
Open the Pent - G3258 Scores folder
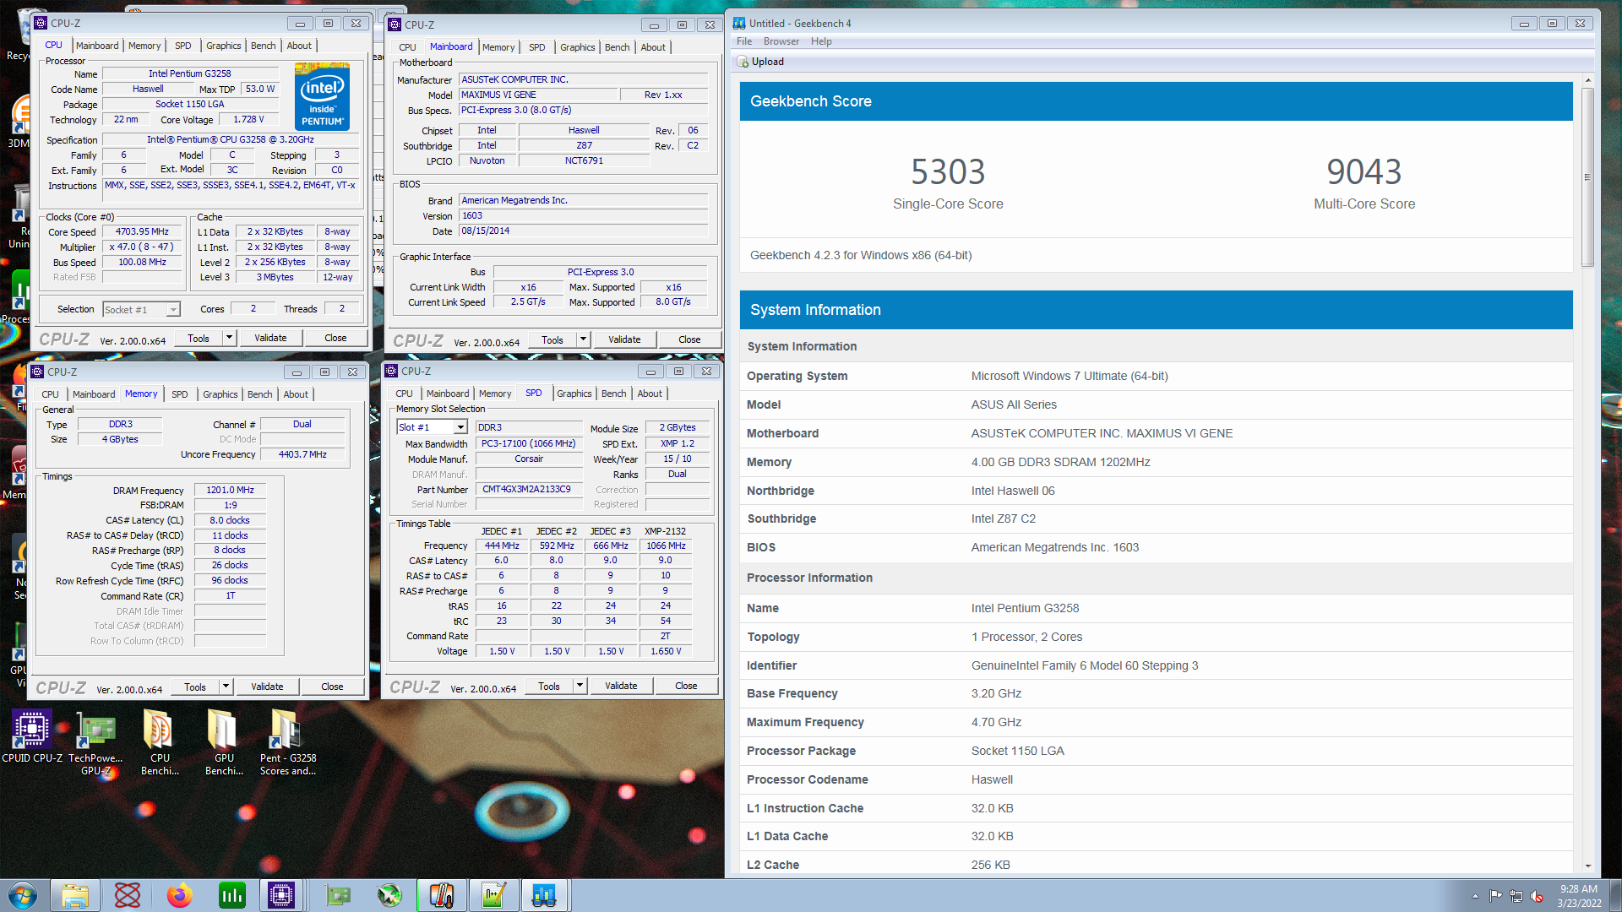pos(288,743)
